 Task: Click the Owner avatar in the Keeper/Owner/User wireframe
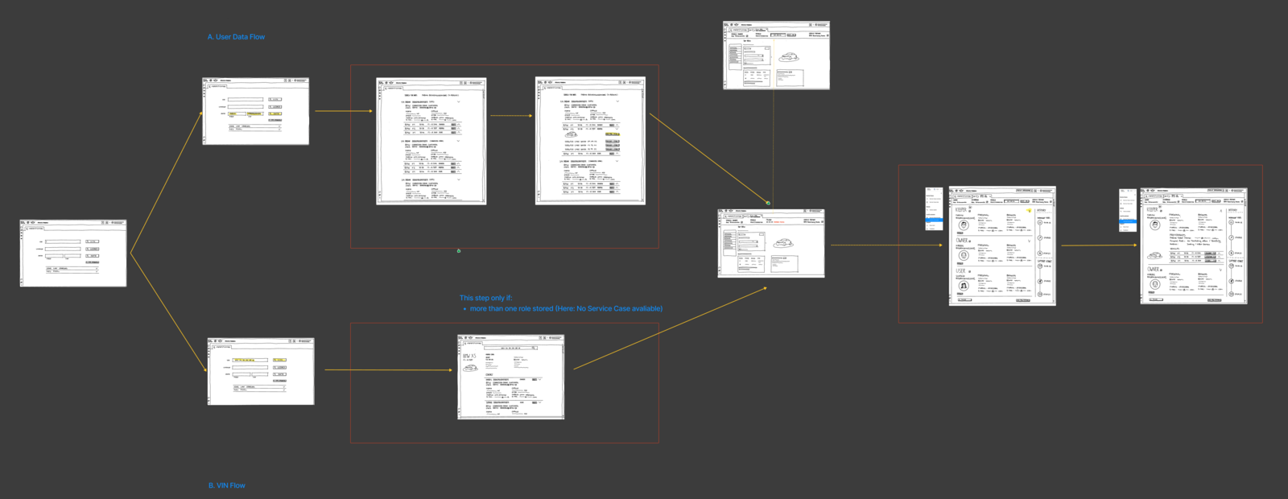964,255
